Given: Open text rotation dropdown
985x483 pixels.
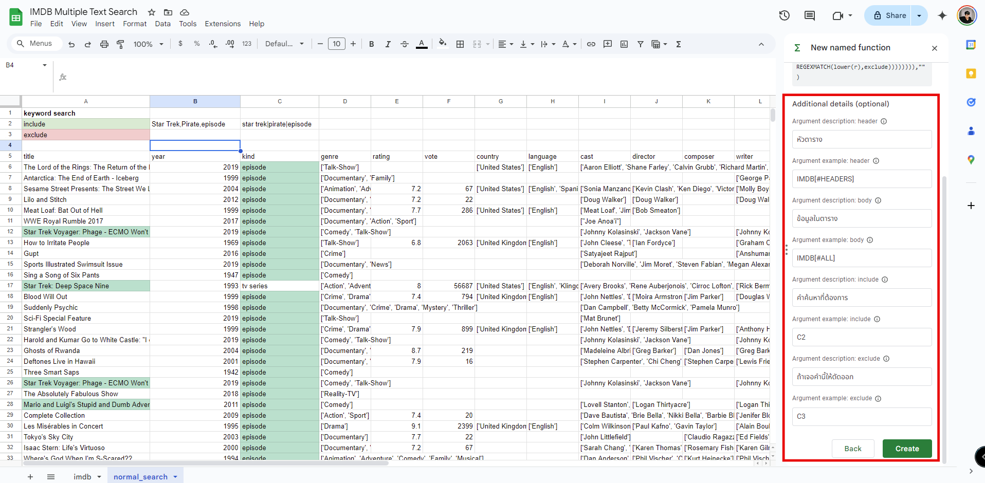Looking at the screenshot, I should (569, 44).
